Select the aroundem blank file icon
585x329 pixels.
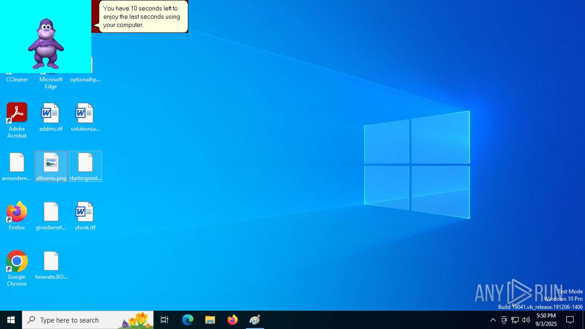[x=17, y=167]
